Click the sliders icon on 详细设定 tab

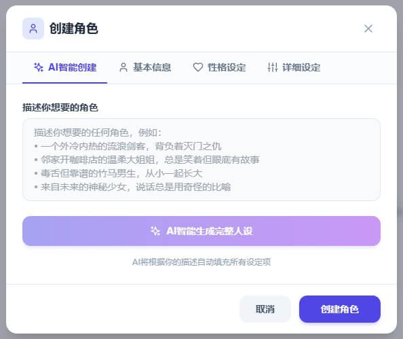pos(273,67)
